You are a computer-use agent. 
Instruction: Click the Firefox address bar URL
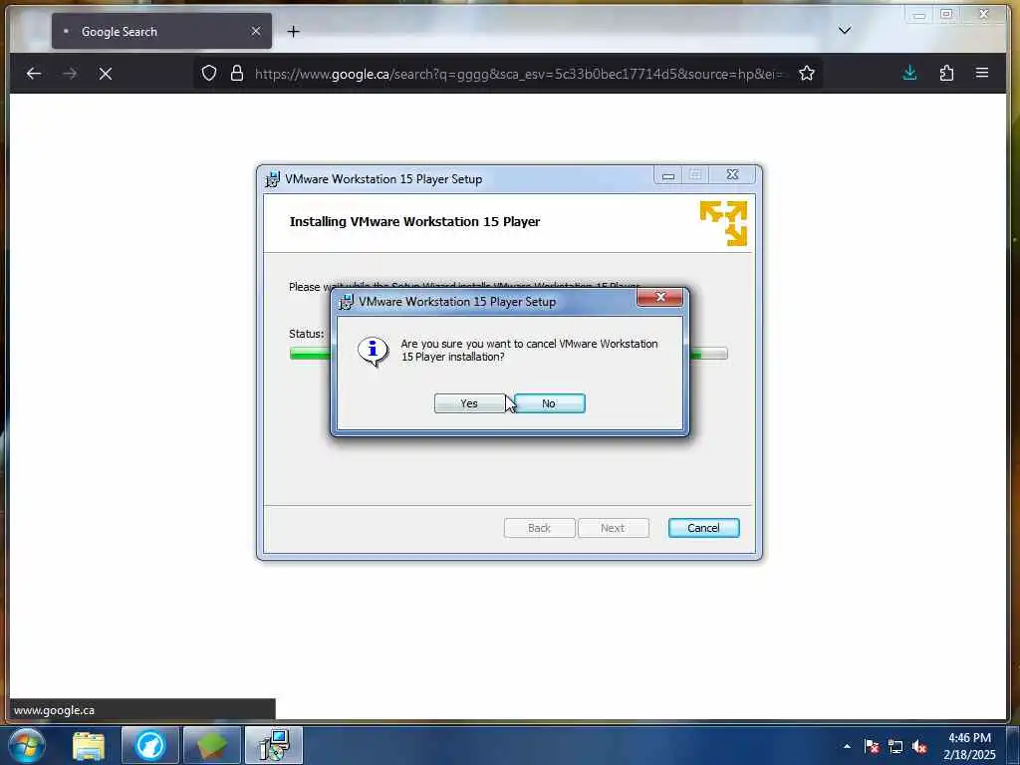coord(520,74)
